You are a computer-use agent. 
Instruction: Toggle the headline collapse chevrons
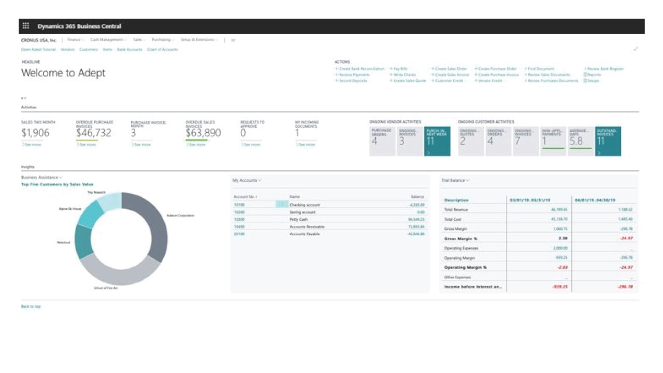pos(23,98)
